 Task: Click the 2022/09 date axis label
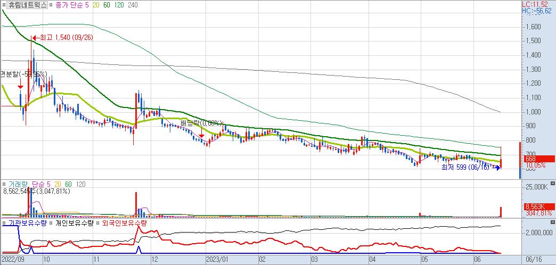point(13,259)
